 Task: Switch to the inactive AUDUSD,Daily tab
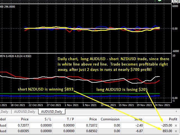click(x=24, y=112)
